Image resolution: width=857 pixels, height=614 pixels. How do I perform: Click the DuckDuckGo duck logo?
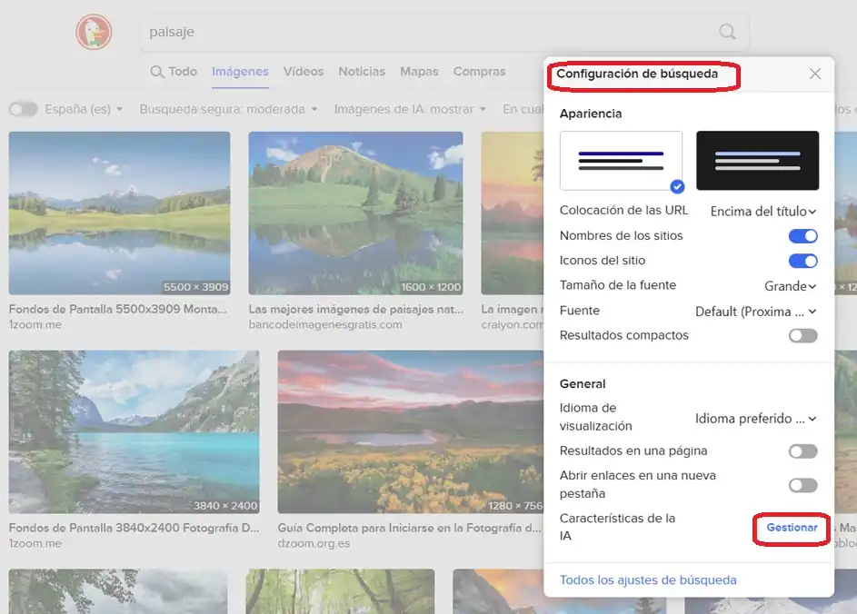click(94, 31)
